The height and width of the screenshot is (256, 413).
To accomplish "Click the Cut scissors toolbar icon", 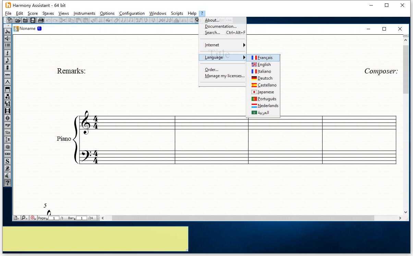I will (x=63, y=20).
